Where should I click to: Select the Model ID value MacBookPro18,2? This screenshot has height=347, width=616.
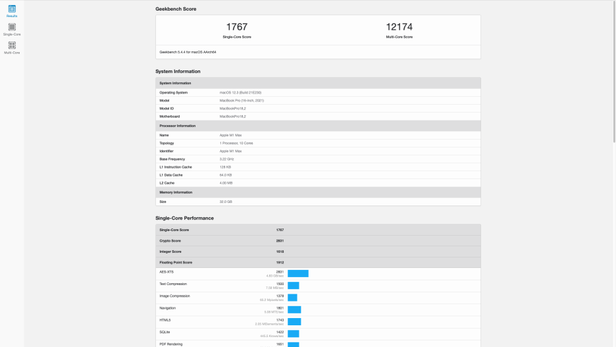(232, 109)
